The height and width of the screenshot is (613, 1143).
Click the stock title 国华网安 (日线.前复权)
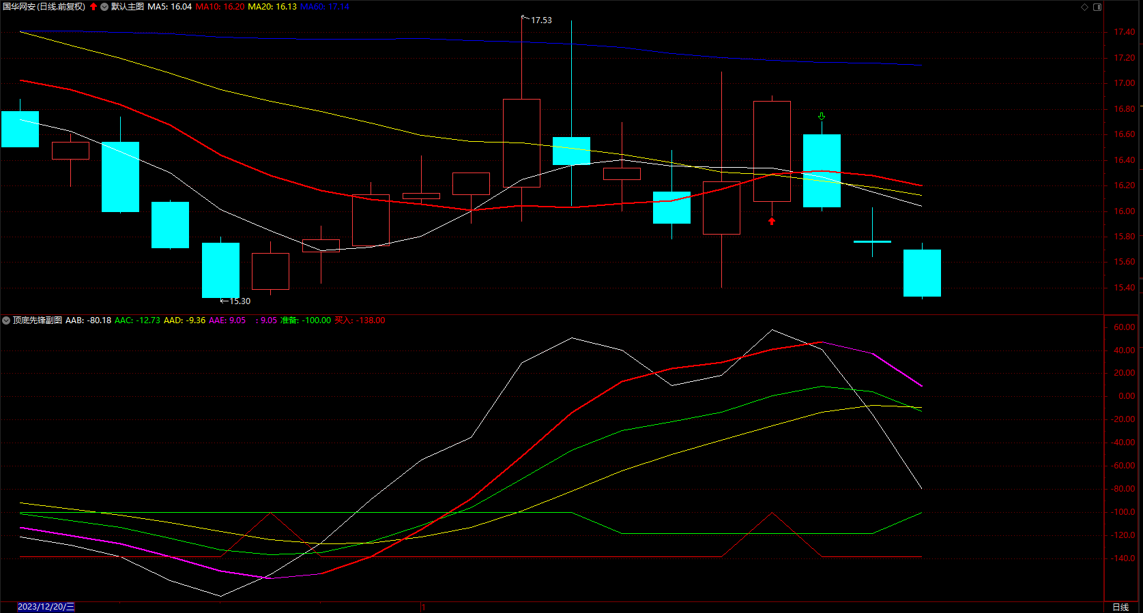click(44, 7)
